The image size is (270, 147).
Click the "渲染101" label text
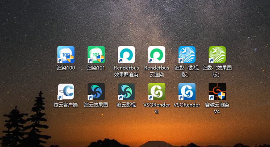[96, 68]
